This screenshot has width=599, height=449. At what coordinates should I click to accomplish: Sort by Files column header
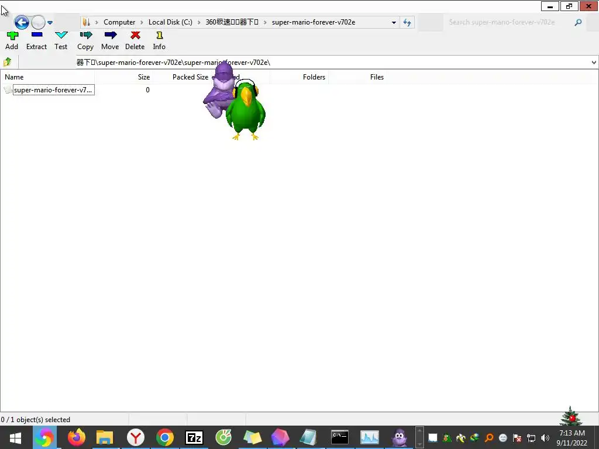click(357, 77)
